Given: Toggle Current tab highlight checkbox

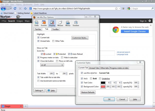Looking at the screenshot, I should pyautogui.click(x=38, y=37).
